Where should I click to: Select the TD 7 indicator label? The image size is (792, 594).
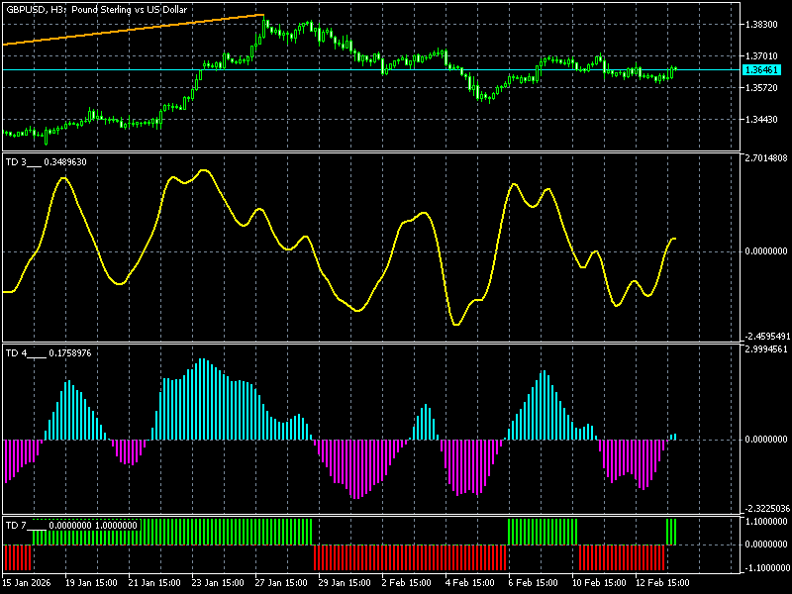[x=71, y=526]
